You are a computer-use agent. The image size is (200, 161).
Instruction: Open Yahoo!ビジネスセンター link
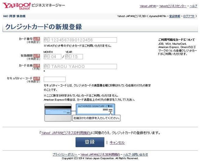tap(173, 6)
